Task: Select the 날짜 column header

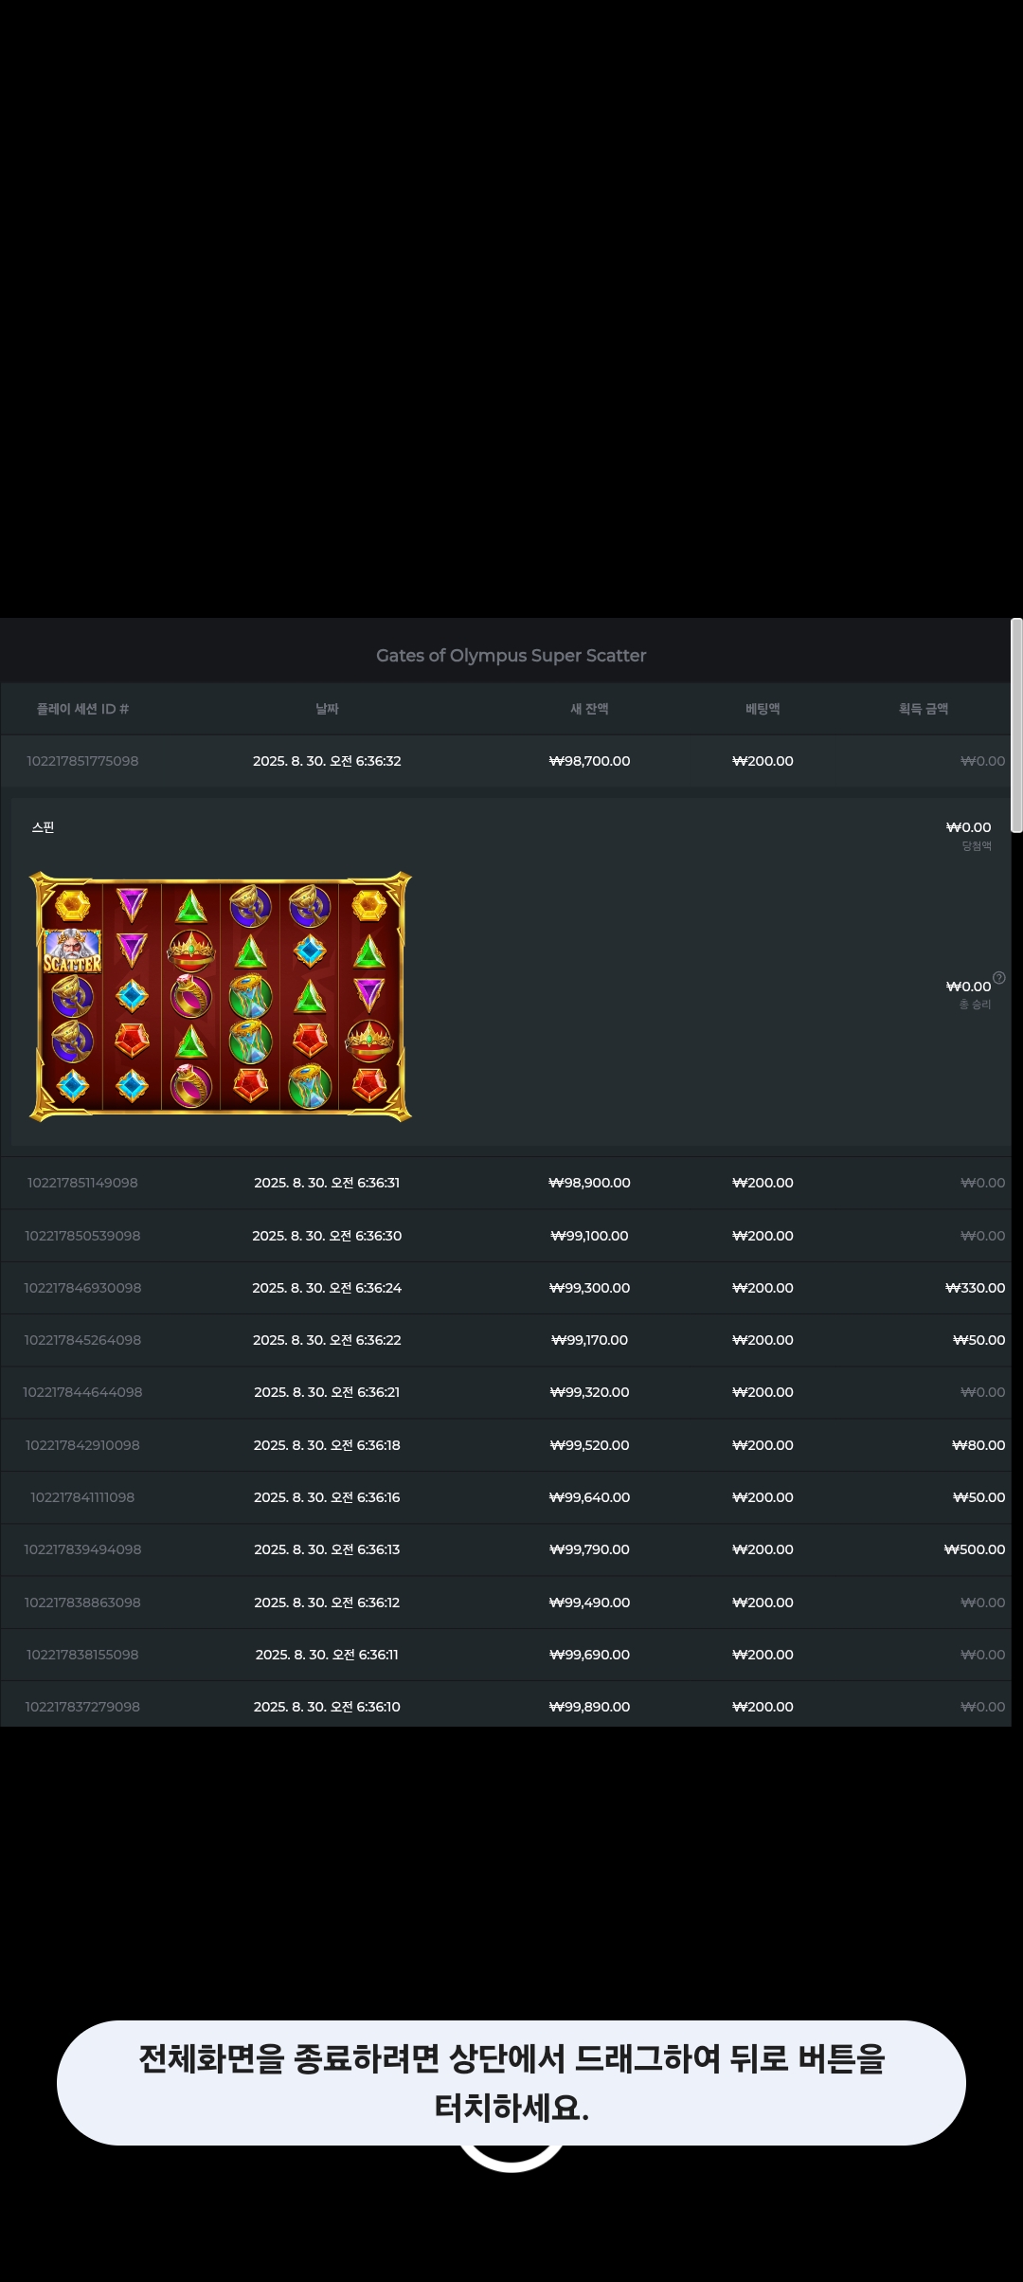Action: (x=327, y=709)
